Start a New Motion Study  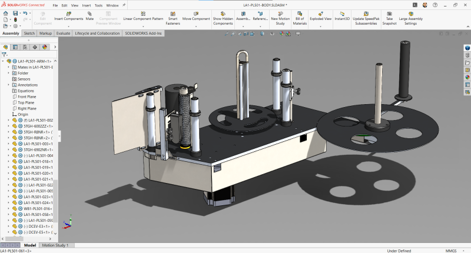[x=280, y=15]
